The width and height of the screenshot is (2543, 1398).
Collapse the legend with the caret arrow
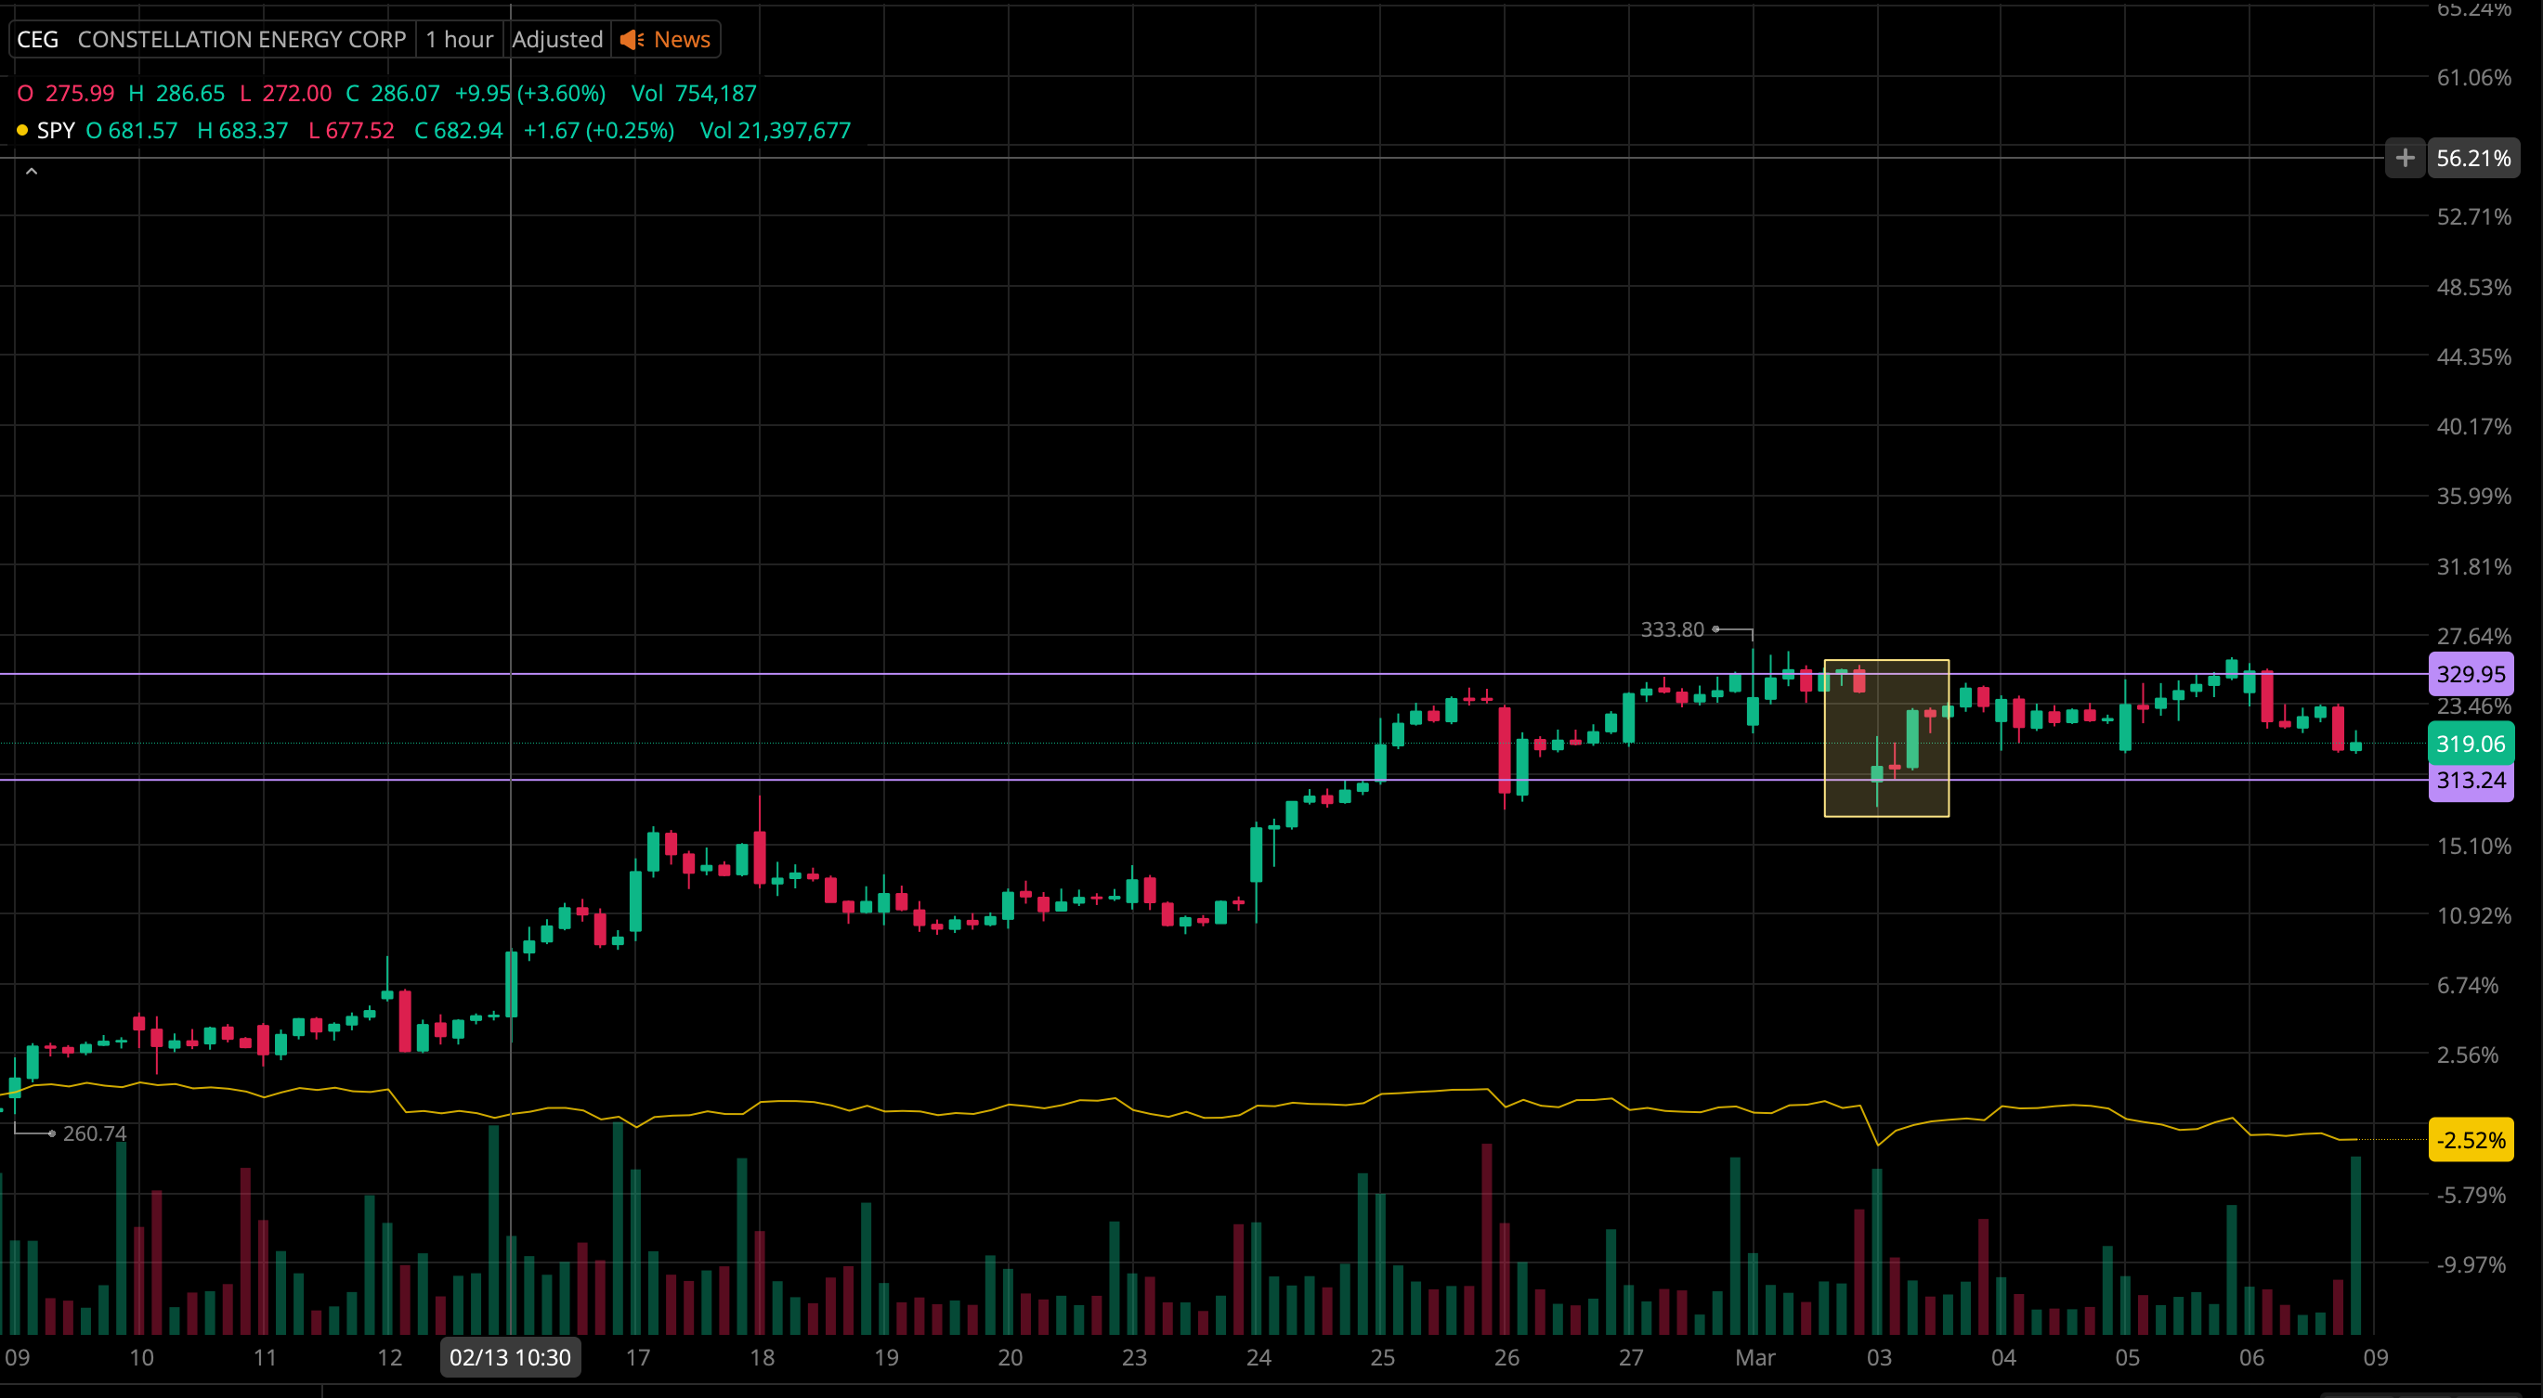32,173
